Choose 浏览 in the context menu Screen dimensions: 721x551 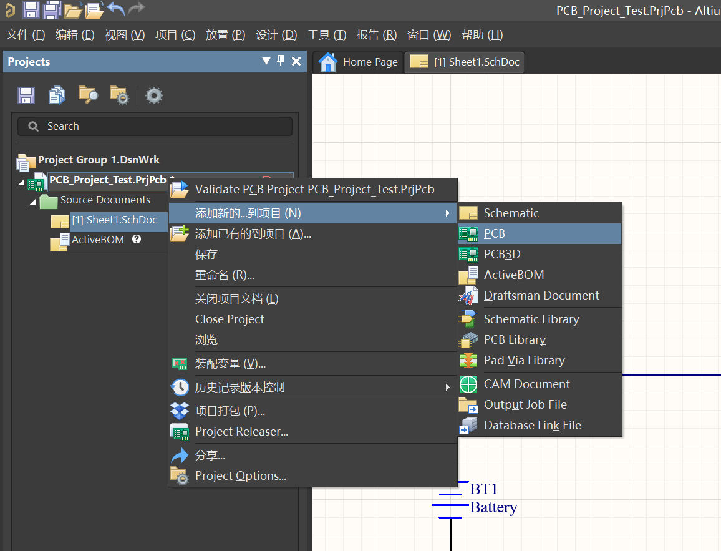(x=312, y=340)
